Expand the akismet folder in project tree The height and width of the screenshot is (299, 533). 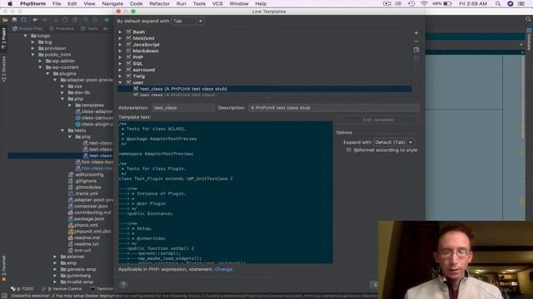pyautogui.click(x=55, y=257)
